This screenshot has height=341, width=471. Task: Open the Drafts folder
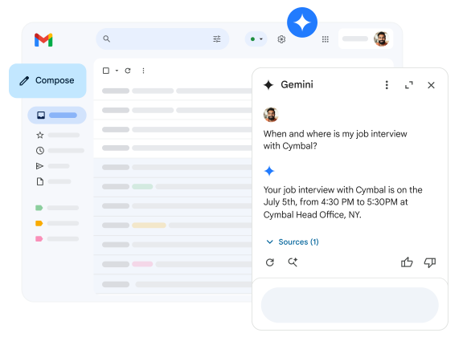(x=53, y=181)
